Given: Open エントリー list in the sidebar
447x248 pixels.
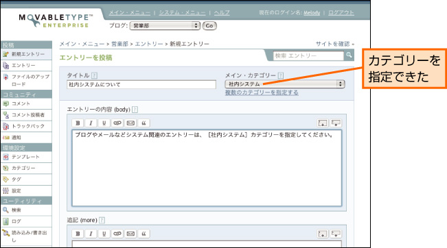Looking at the screenshot, I should pyautogui.click(x=26, y=65).
